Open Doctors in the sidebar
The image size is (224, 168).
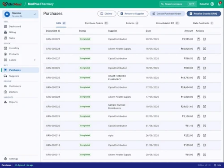[x=13, y=92]
